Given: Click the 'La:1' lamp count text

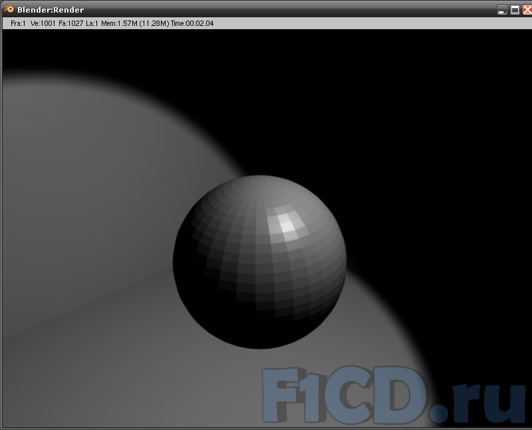Looking at the screenshot, I should click(92, 23).
